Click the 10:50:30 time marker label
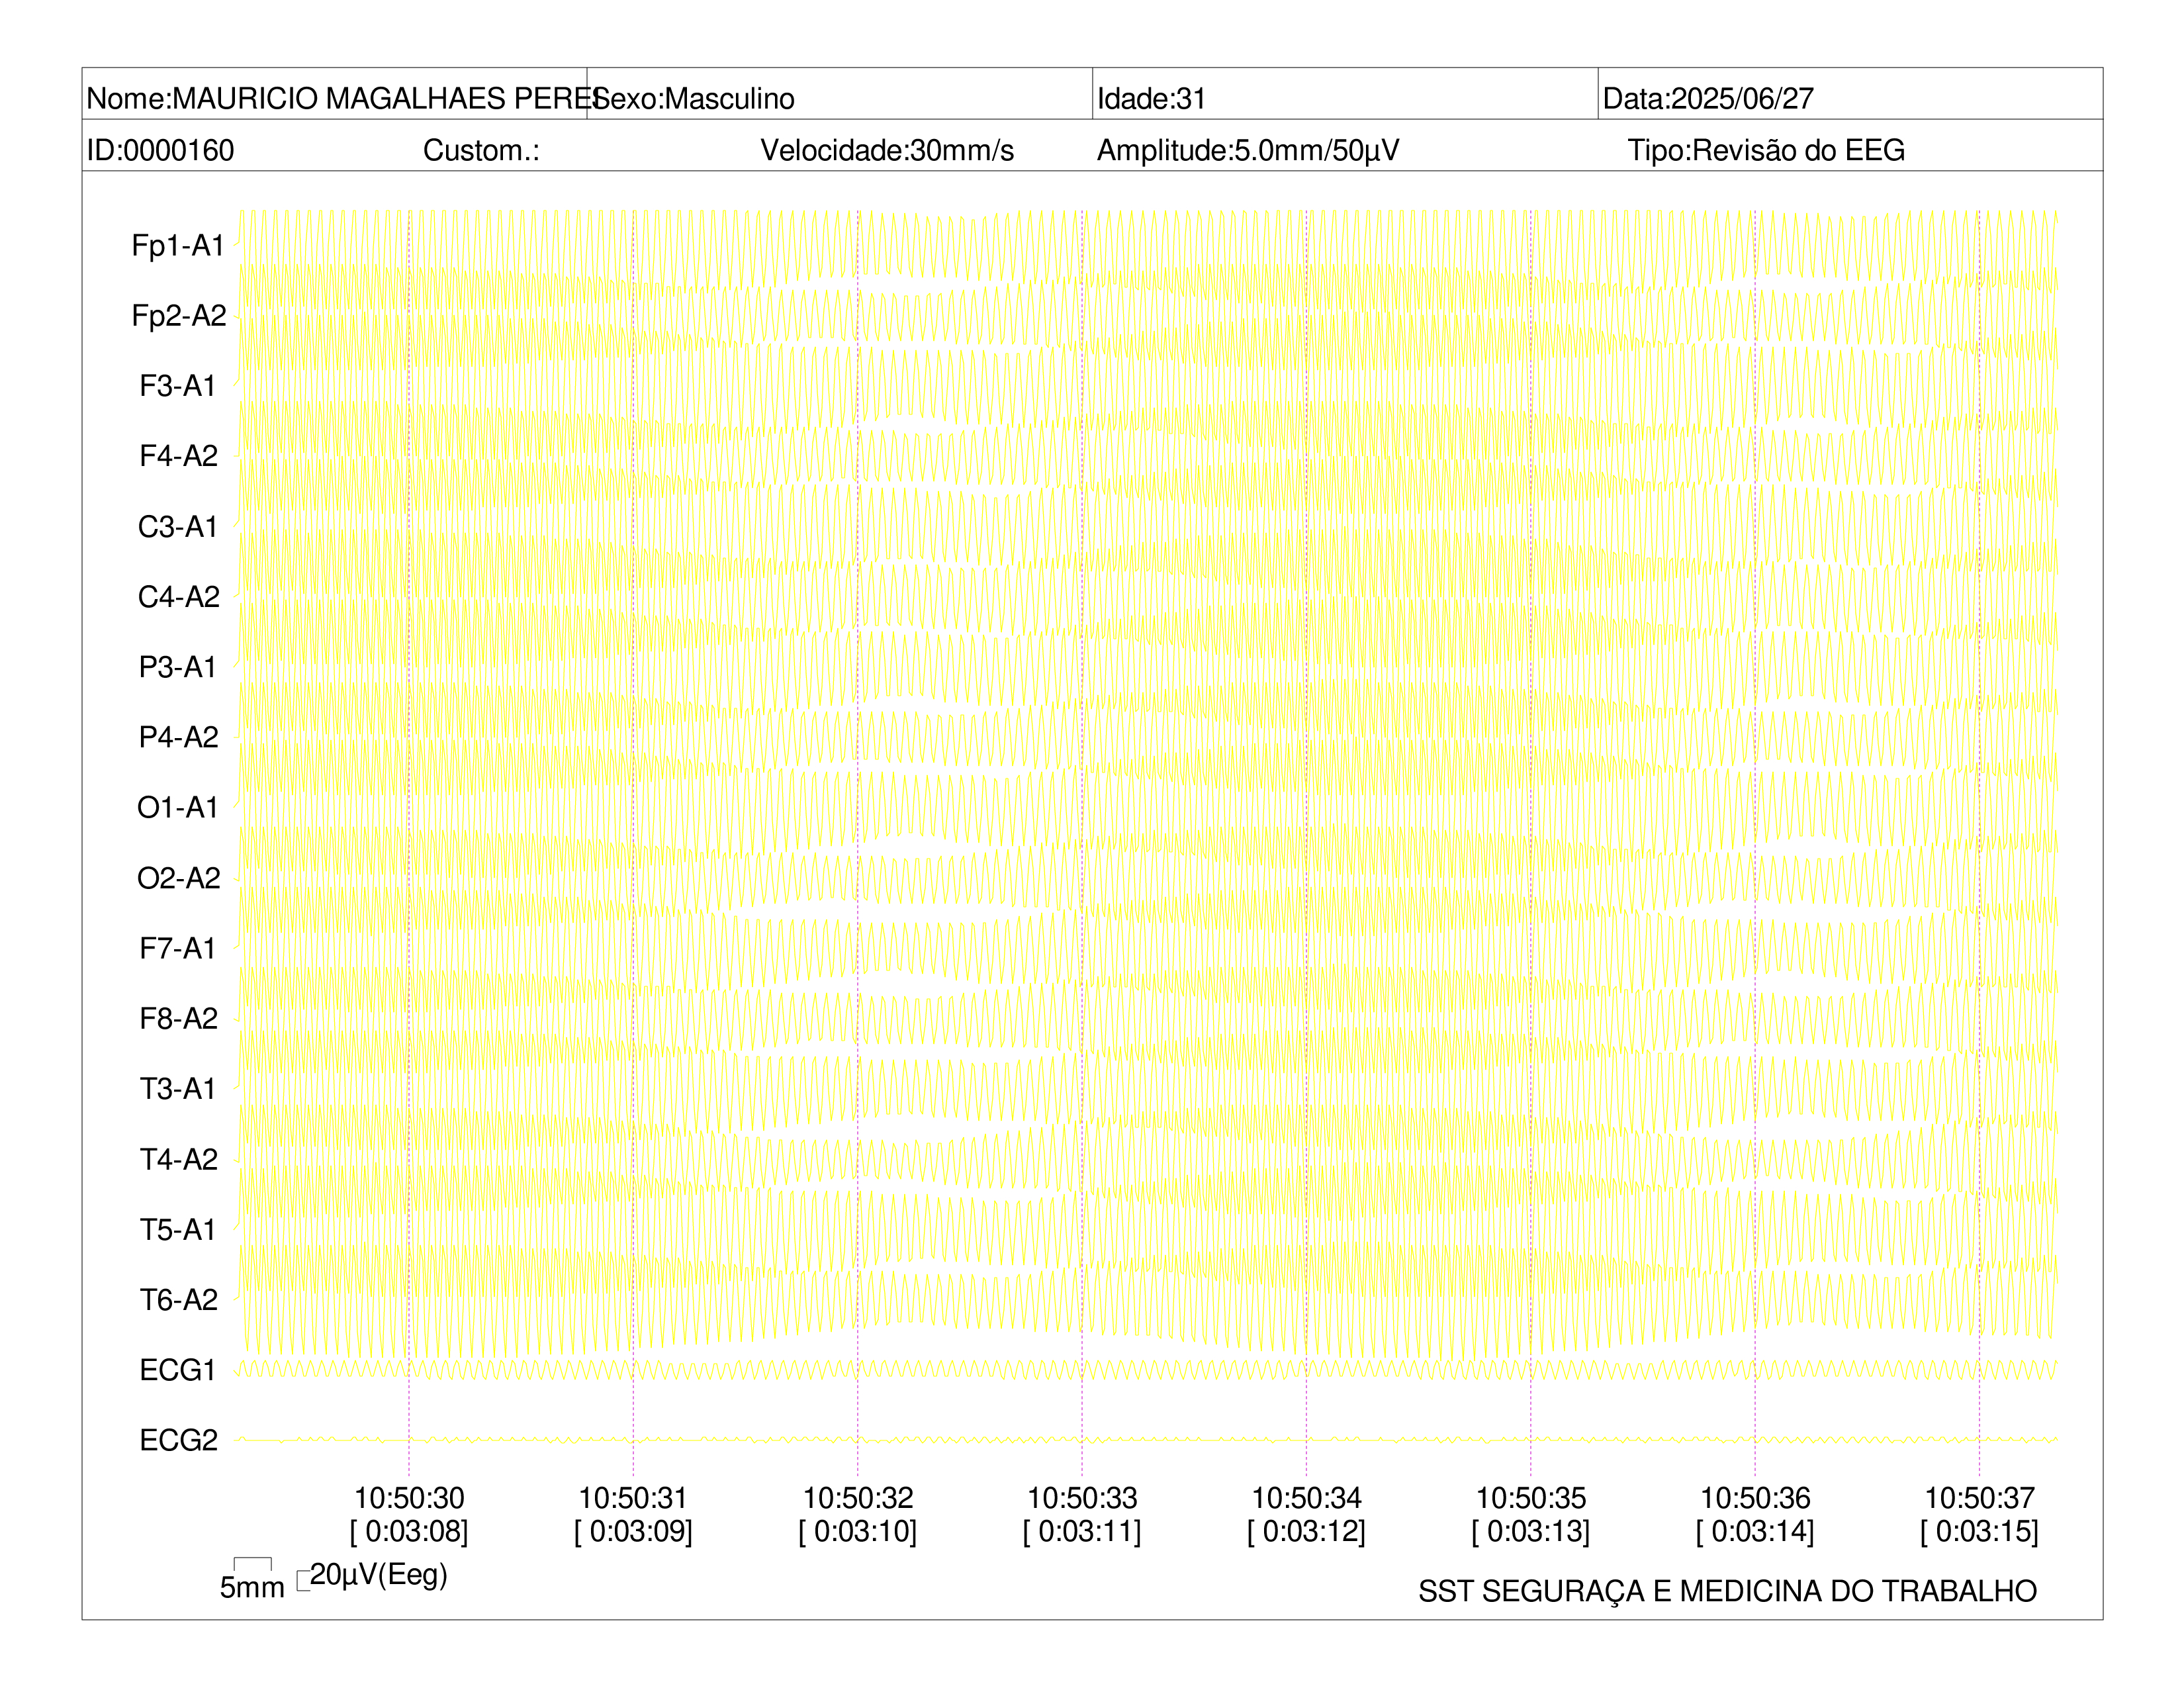Viewport: 2184px width, 1688px height. [x=409, y=1498]
